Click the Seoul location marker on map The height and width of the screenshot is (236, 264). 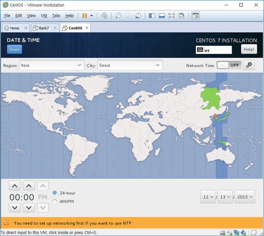pos(215,115)
